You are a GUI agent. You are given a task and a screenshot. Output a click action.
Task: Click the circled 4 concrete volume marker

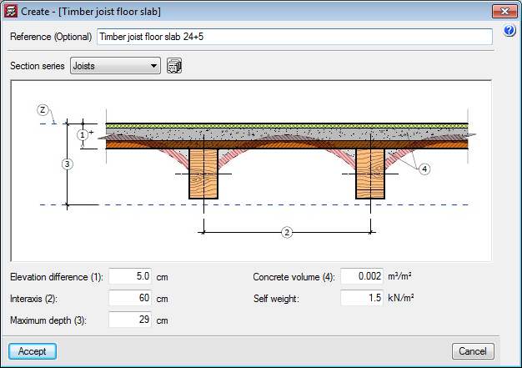tap(424, 169)
